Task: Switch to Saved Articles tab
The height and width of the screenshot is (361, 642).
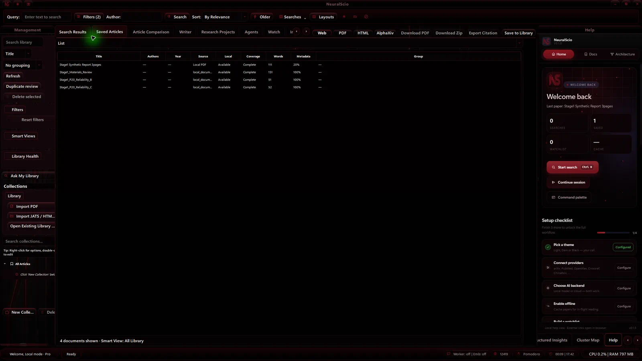Action: pos(110,32)
